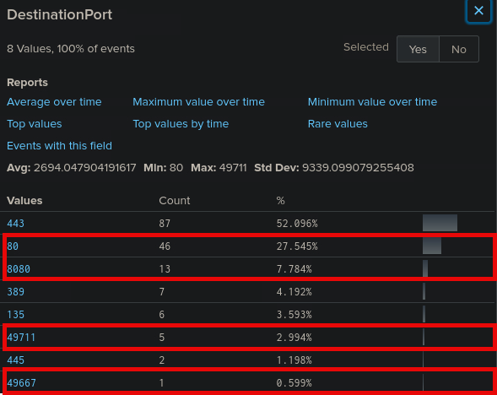This screenshot has height=395, width=497.
Task: Filter by port value 389
Action: (x=15, y=292)
